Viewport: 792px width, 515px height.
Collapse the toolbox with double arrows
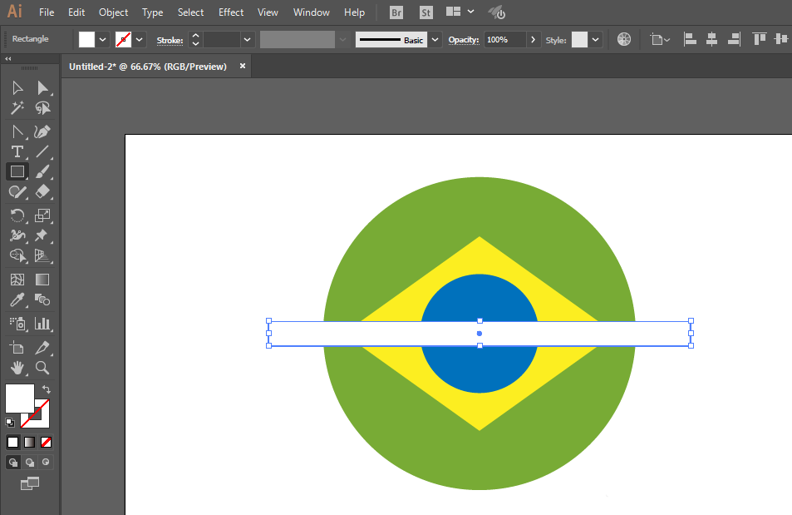[8, 59]
